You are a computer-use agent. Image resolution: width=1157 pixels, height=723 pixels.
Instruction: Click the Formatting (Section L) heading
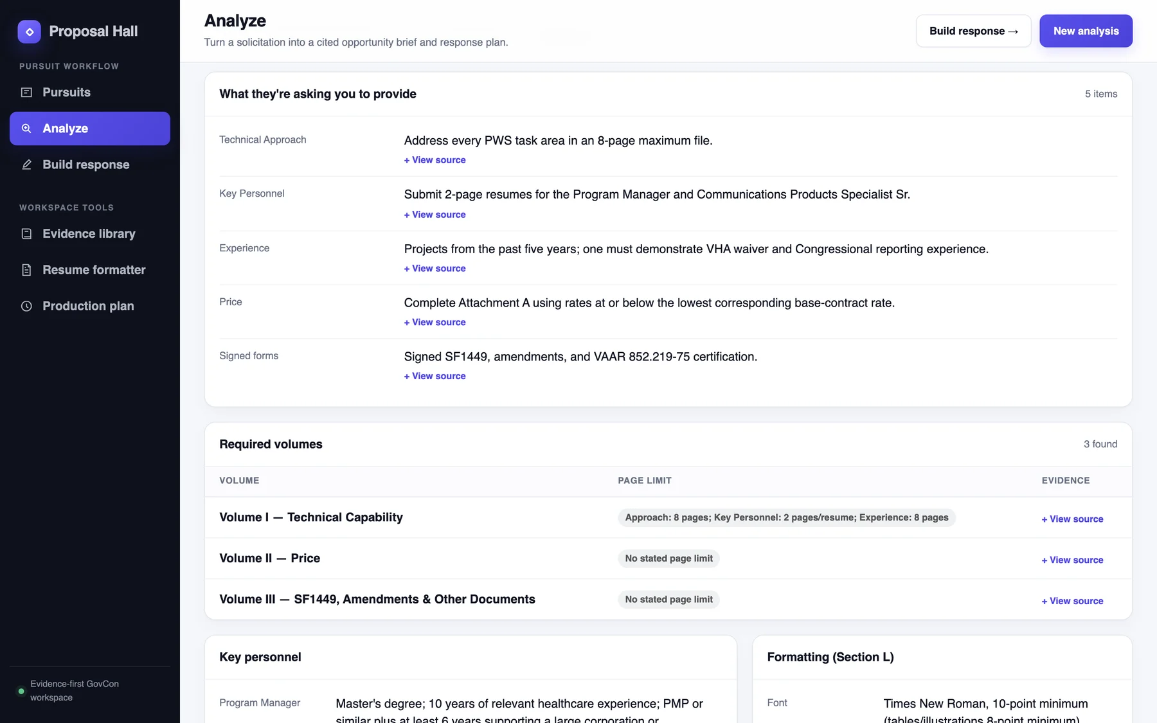[830, 657]
